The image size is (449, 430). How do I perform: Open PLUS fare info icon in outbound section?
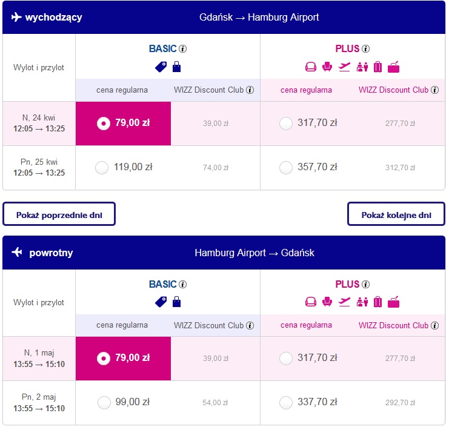365,49
